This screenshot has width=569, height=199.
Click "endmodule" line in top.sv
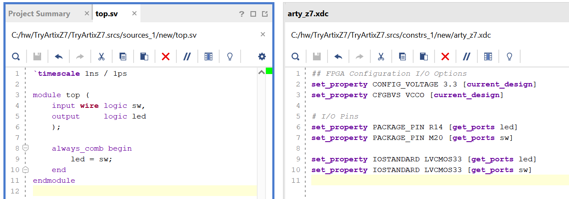pos(54,181)
